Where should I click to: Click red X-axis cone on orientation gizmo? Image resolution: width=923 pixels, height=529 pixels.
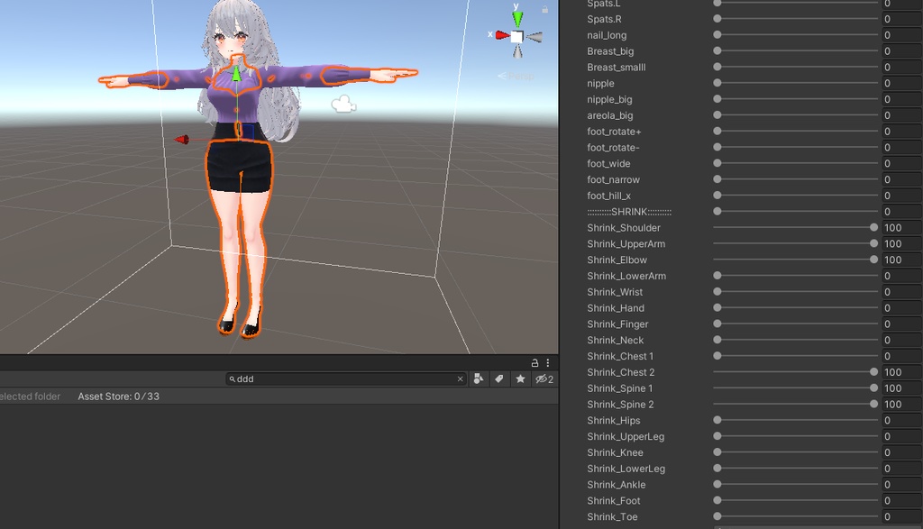pyautogui.click(x=502, y=35)
